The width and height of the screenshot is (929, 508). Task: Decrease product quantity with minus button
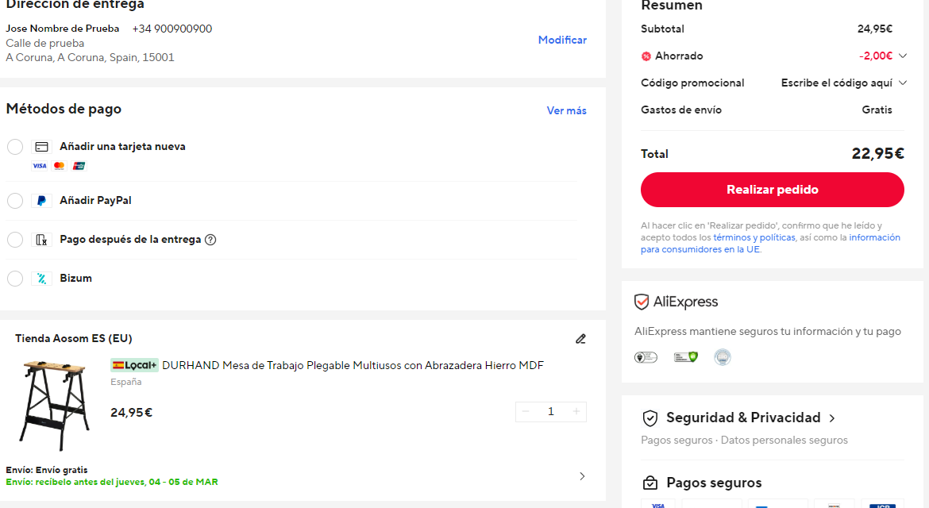526,411
